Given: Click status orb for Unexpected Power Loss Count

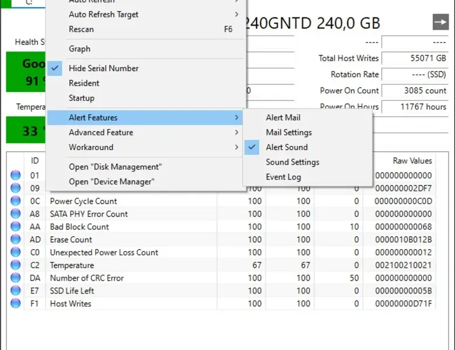Looking at the screenshot, I should [x=15, y=252].
